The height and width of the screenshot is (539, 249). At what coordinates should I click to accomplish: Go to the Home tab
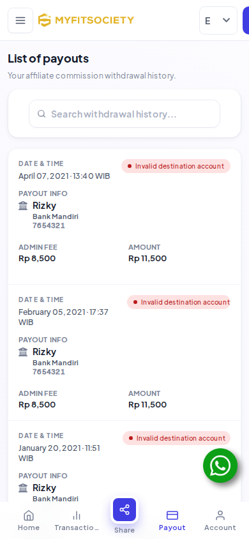point(29,520)
